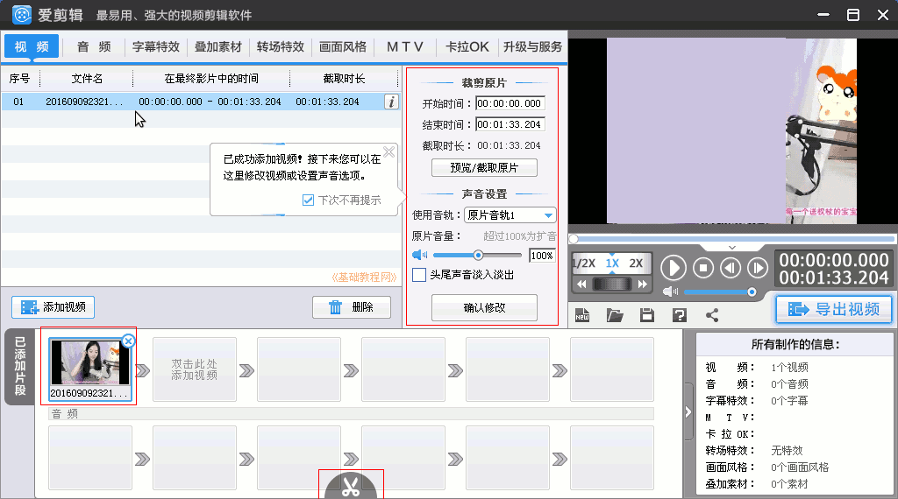Expand the 使用音轨 dropdown

[548, 215]
